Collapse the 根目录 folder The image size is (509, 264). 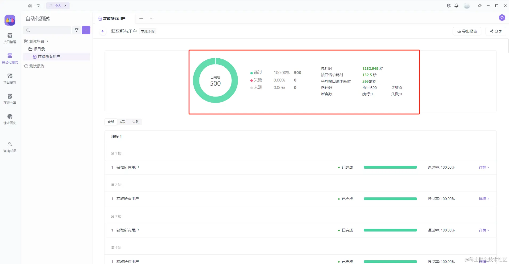(37, 49)
